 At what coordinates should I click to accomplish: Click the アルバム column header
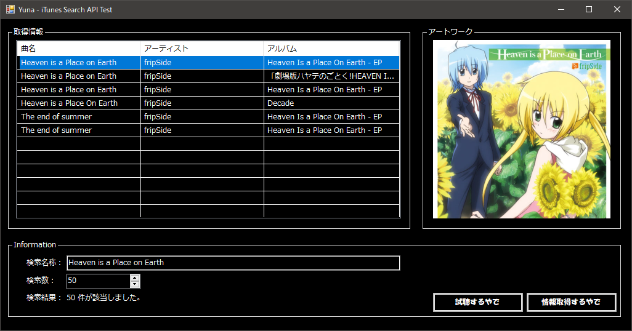332,49
